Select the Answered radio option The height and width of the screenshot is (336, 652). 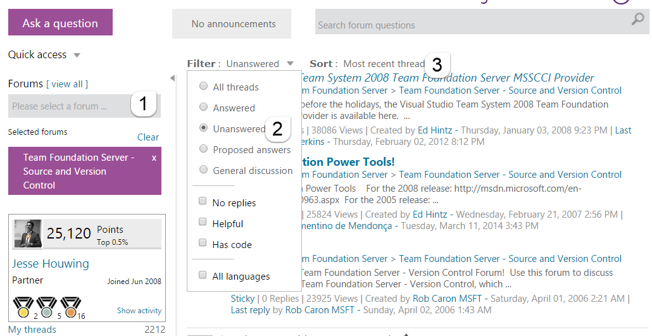203,107
